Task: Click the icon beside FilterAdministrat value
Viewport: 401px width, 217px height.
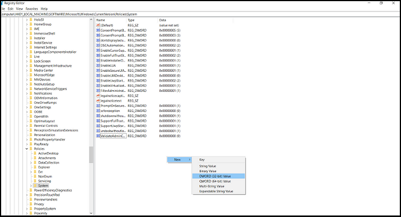Action: click(98, 91)
